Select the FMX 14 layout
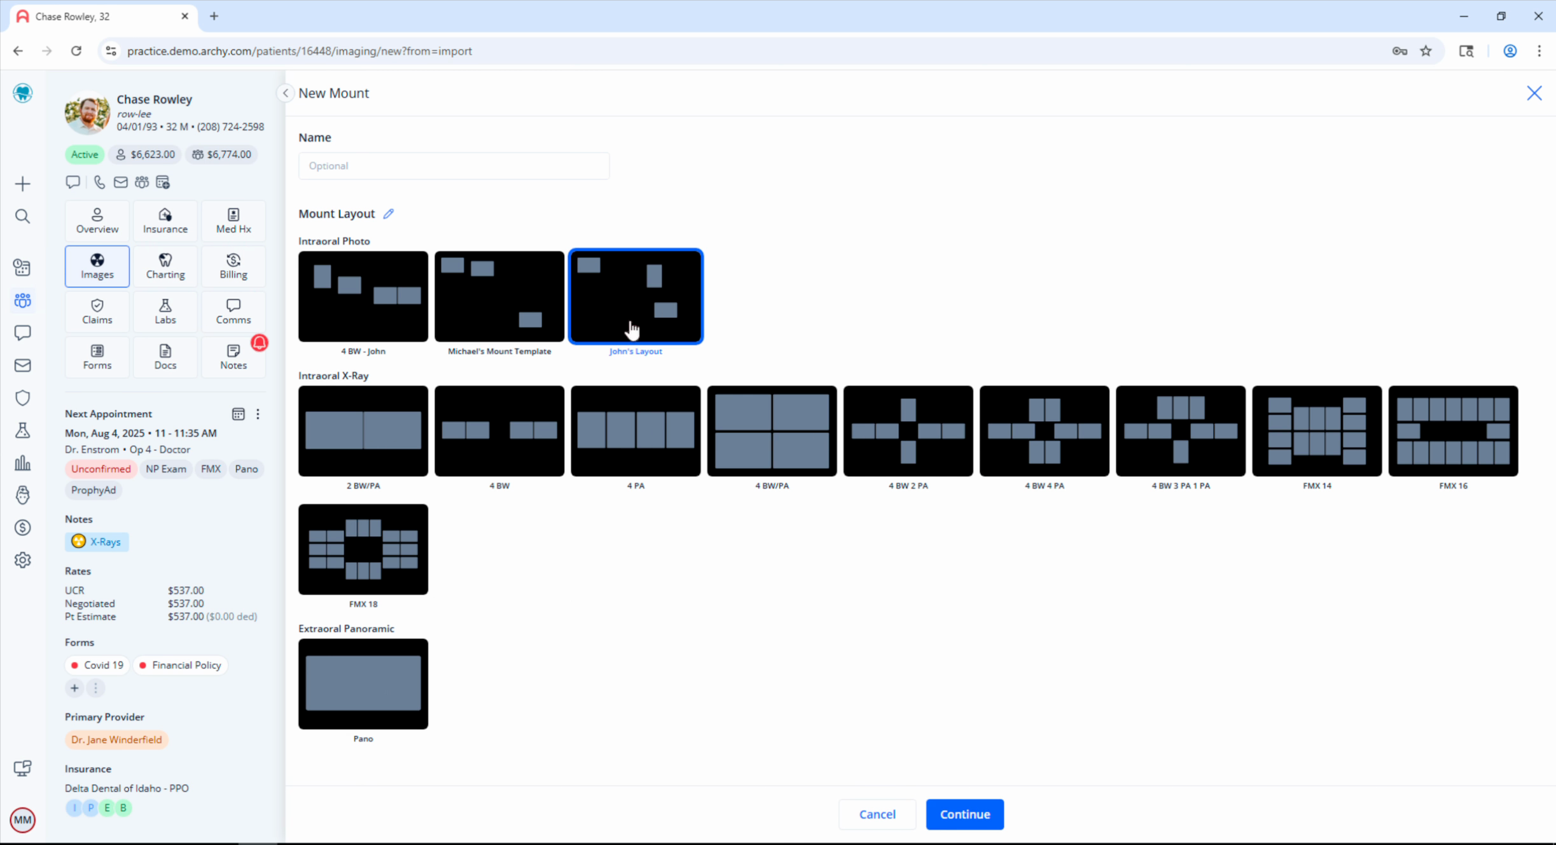This screenshot has height=845, width=1556. pos(1317,431)
